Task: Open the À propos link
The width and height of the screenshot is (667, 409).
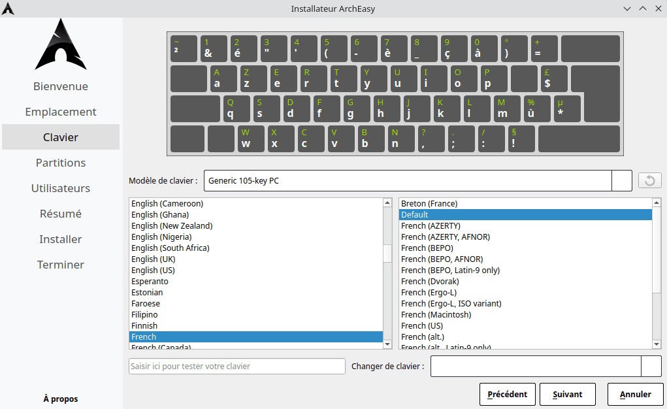Action: (61, 399)
